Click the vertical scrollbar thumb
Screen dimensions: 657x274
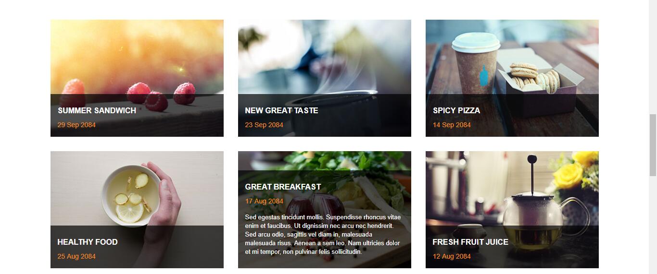click(x=653, y=145)
